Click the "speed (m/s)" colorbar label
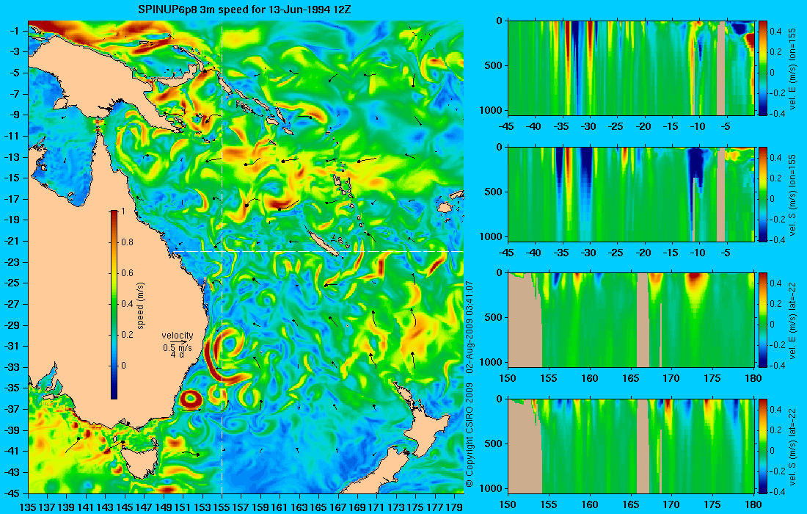 tap(141, 305)
